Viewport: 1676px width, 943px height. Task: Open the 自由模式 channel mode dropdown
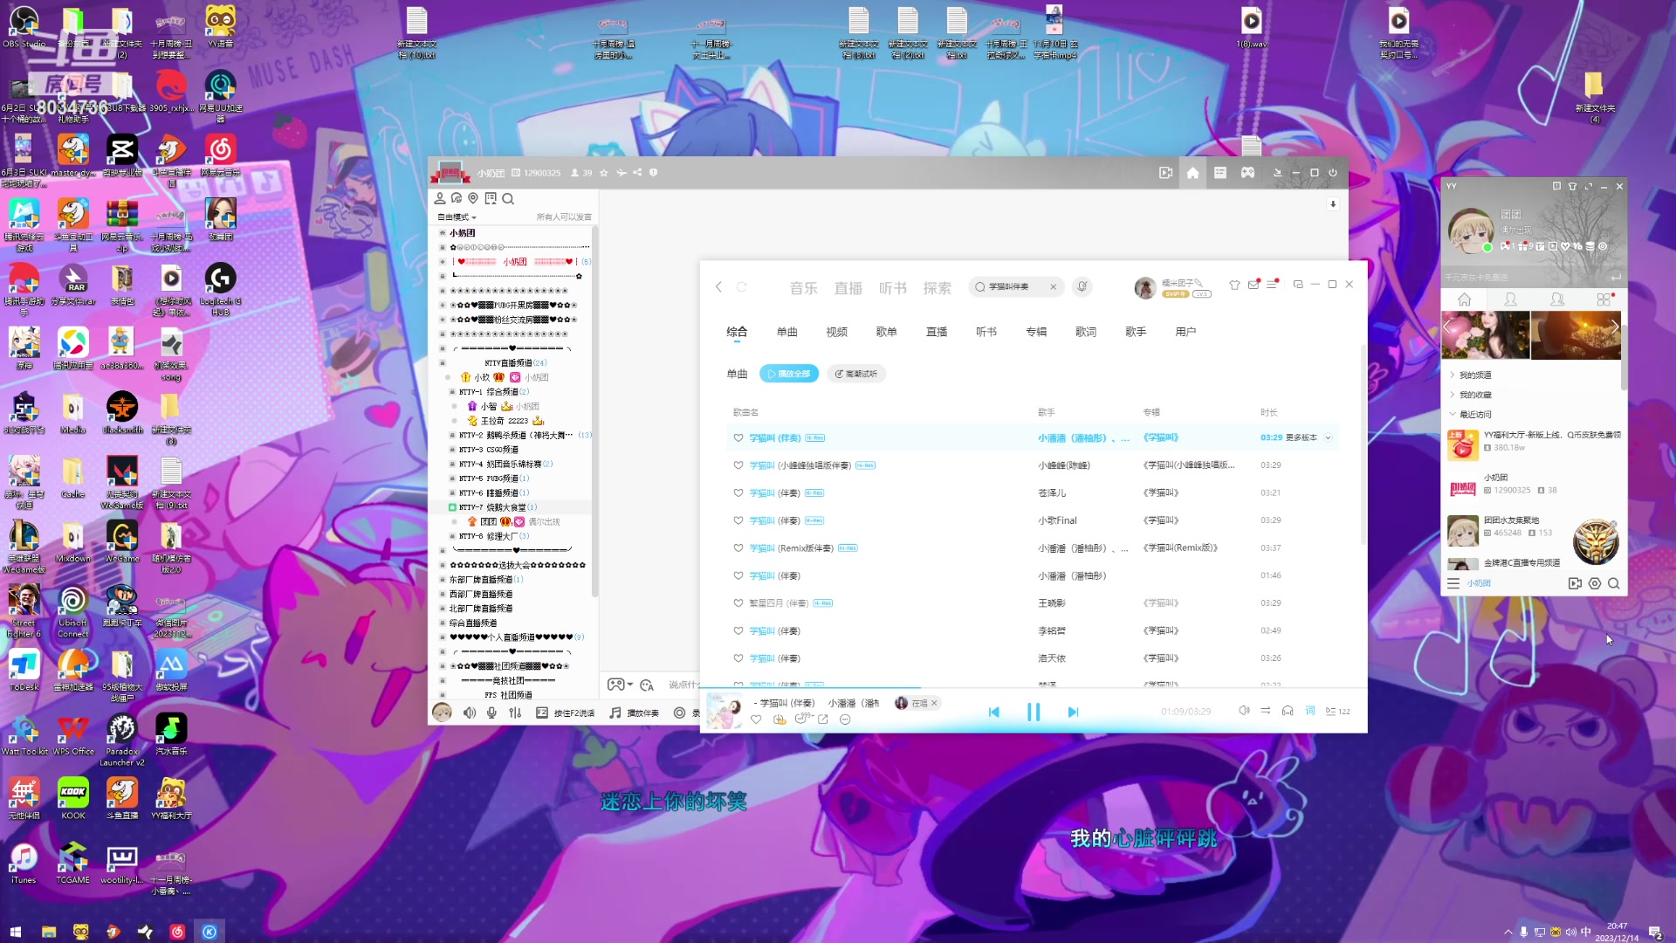point(457,217)
